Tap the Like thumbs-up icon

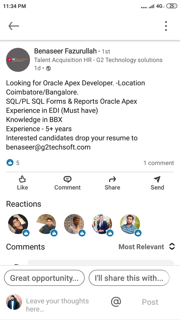coord(22,179)
